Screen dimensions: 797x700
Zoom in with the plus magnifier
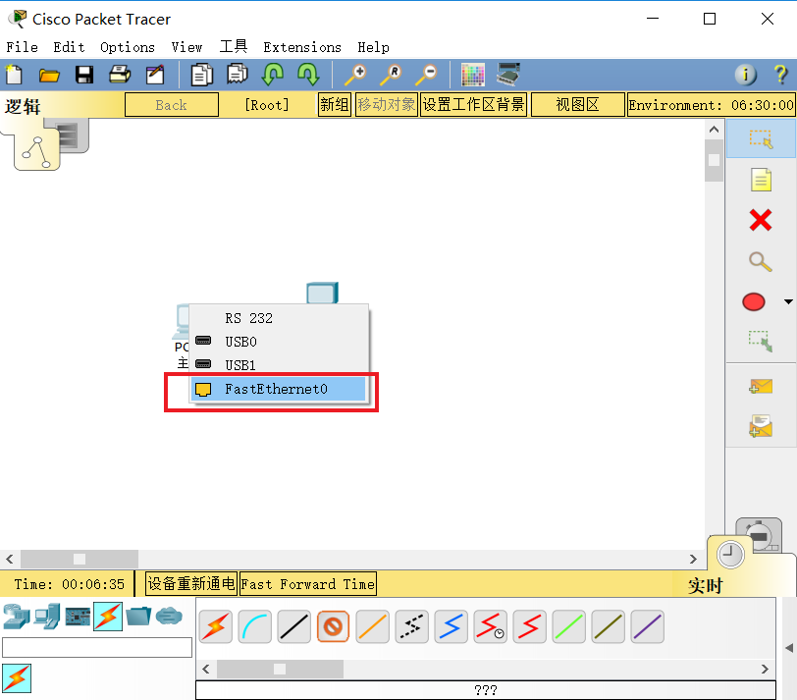355,75
